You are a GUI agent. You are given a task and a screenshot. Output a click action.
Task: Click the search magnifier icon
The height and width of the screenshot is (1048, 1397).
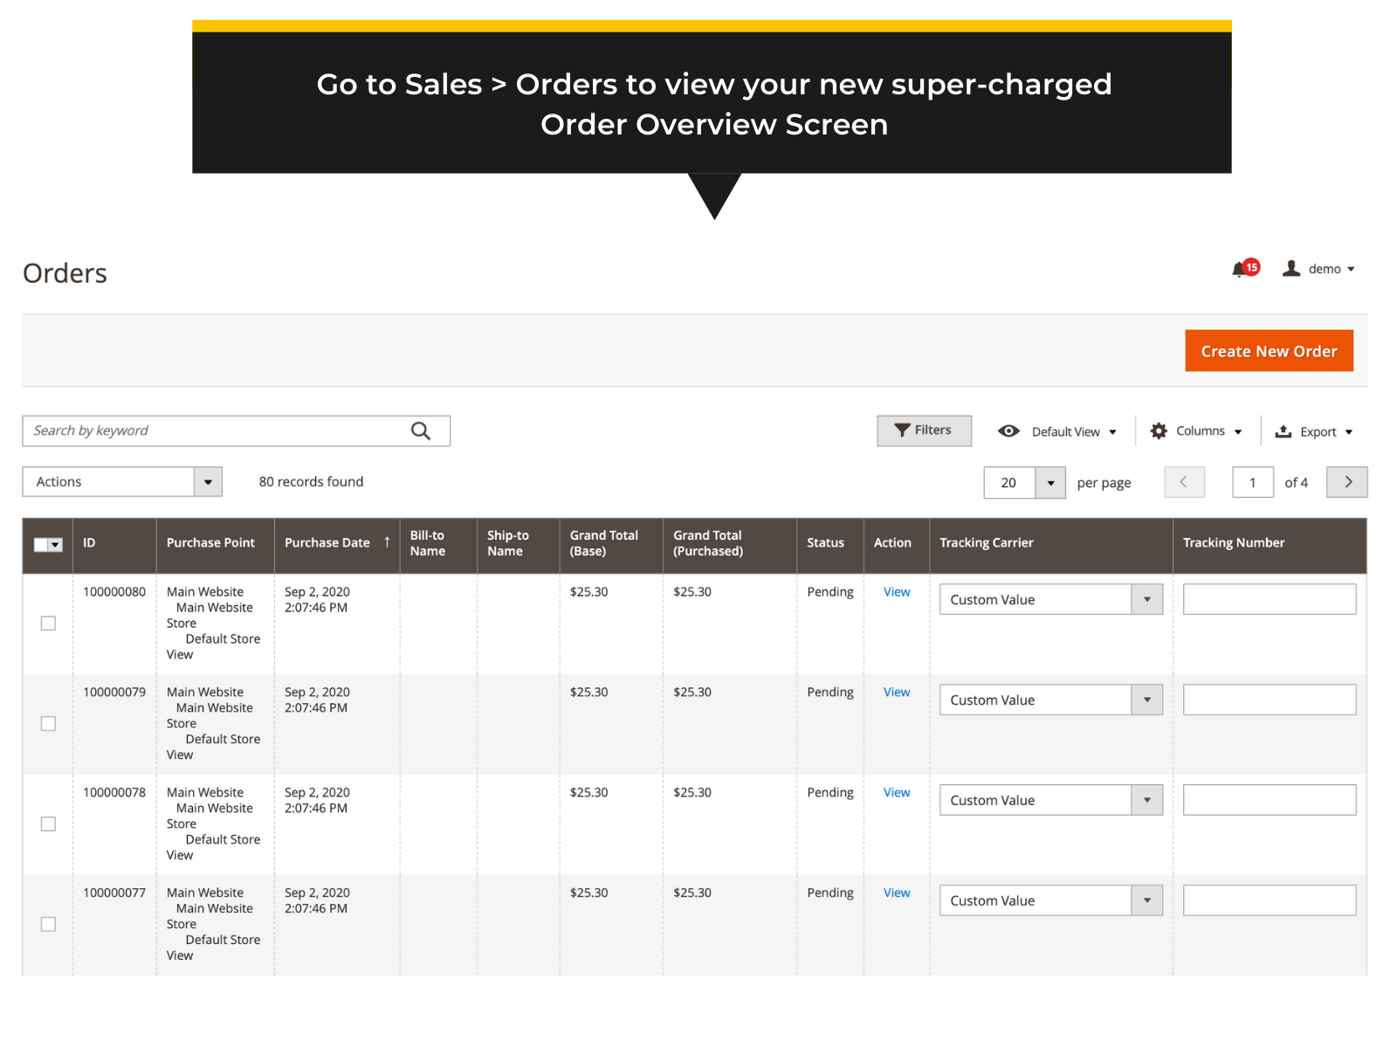[x=420, y=430]
